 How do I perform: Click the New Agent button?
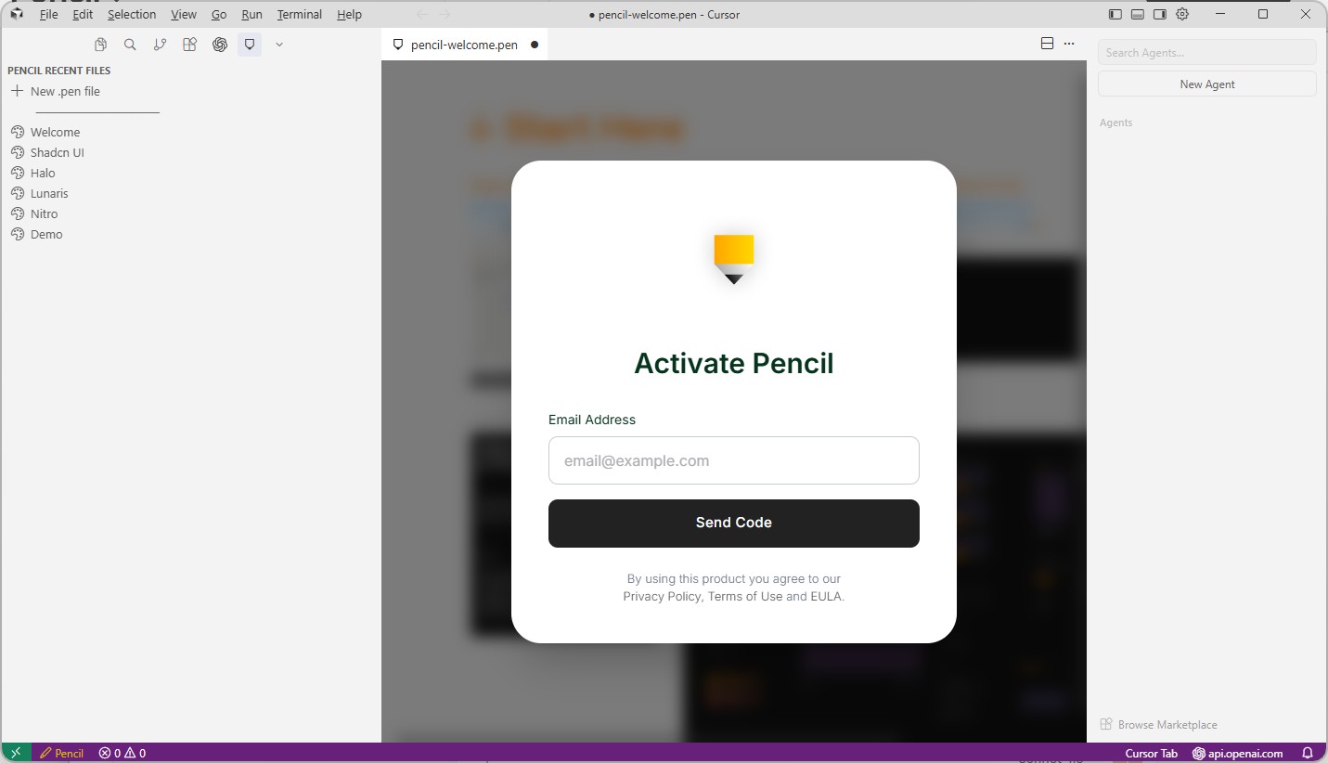[1207, 84]
